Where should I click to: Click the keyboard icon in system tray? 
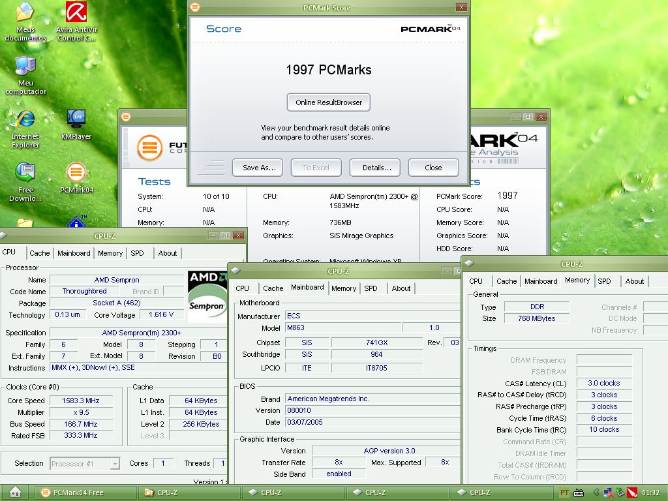(x=578, y=493)
